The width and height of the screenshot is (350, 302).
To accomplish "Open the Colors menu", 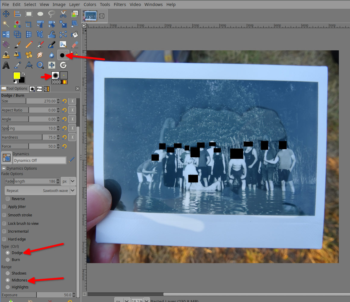I will pos(90,5).
